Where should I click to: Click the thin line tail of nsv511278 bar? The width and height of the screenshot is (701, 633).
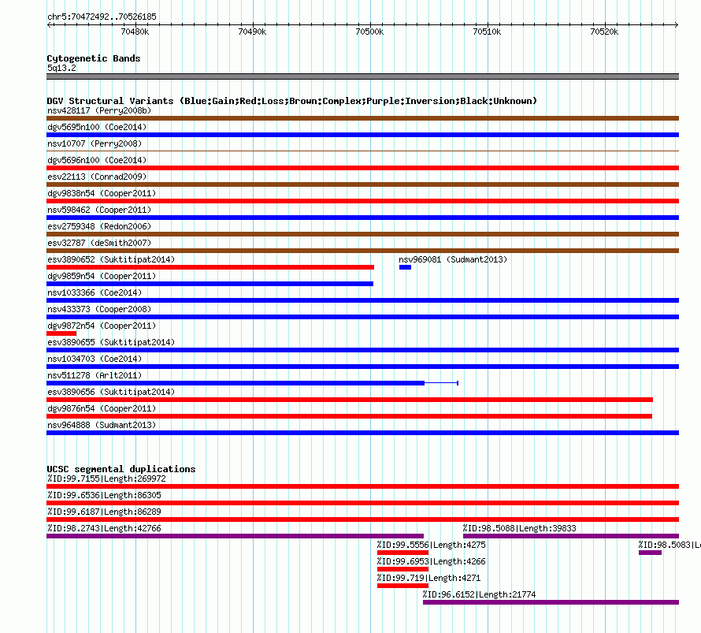[x=441, y=383]
